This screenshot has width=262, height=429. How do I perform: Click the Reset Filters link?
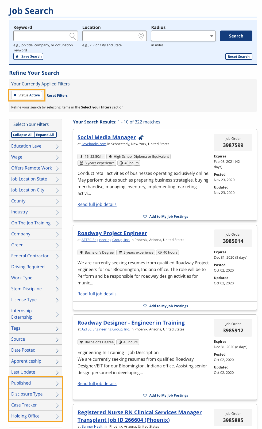(x=57, y=95)
